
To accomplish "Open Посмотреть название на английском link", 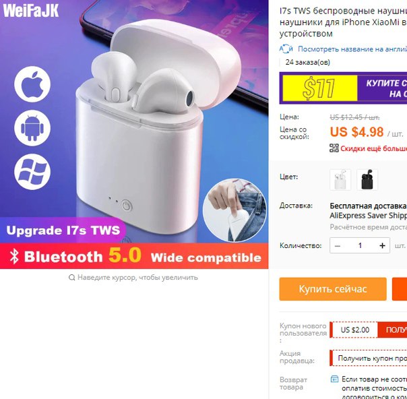I will (x=352, y=49).
